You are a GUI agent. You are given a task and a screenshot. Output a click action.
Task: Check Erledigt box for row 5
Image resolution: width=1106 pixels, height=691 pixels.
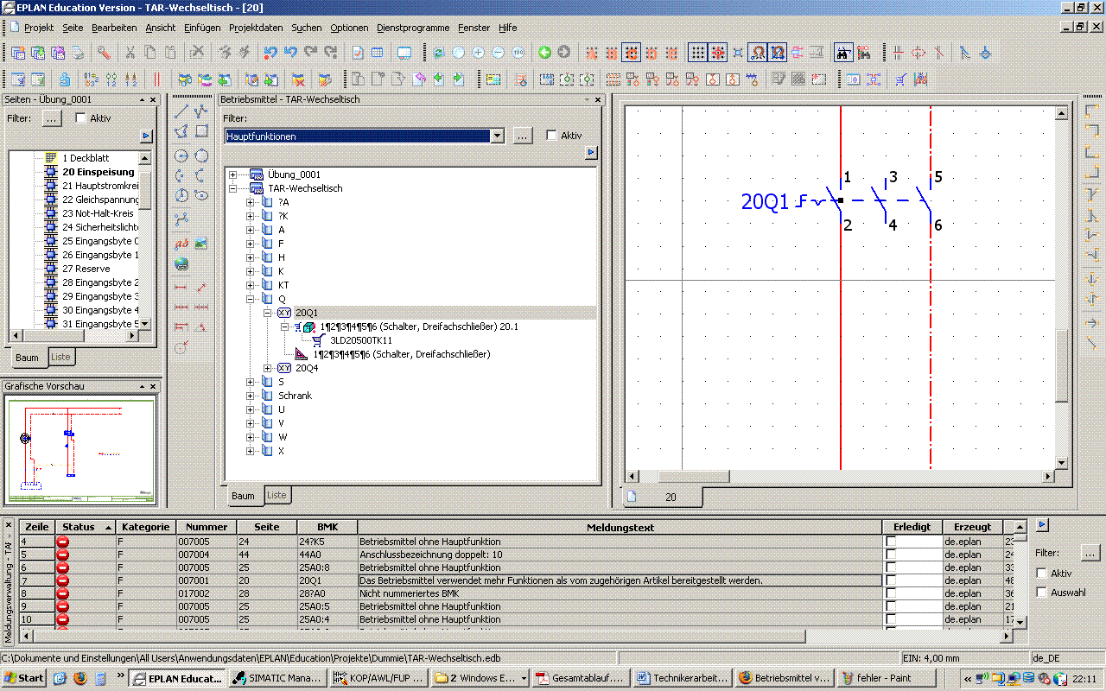tap(891, 555)
